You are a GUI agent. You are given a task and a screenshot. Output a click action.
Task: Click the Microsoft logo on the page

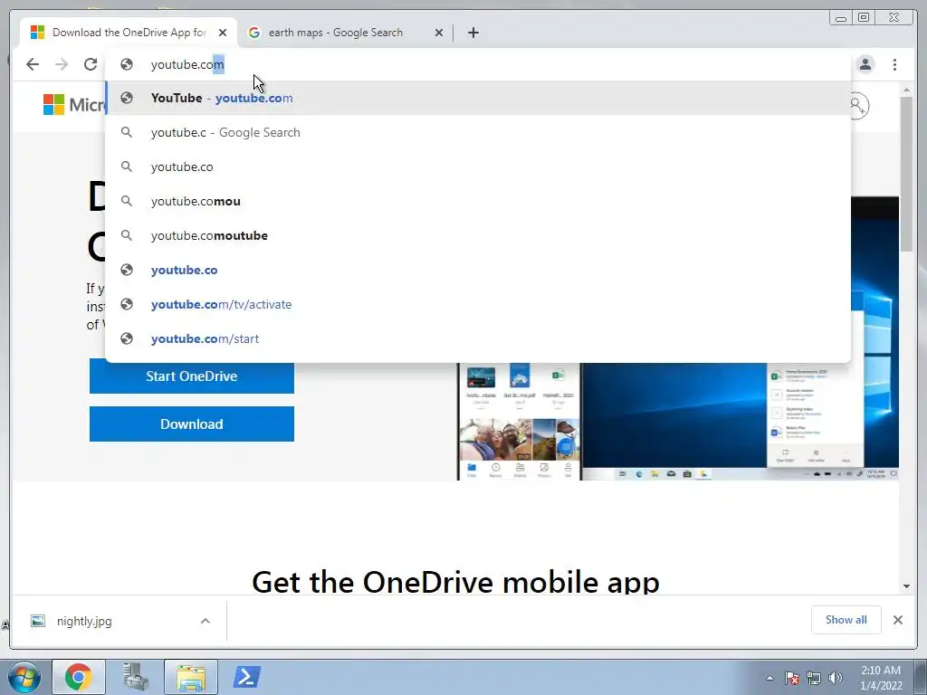click(x=73, y=105)
